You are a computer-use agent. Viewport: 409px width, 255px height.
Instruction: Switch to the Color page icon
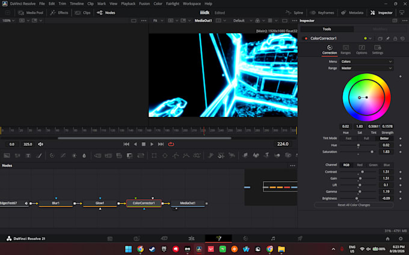coord(245,238)
